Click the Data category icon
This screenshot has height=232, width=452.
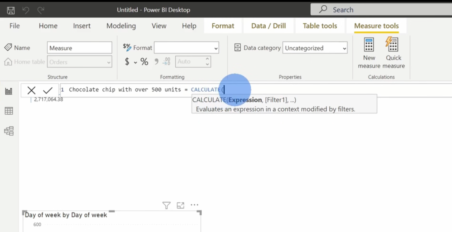237,48
